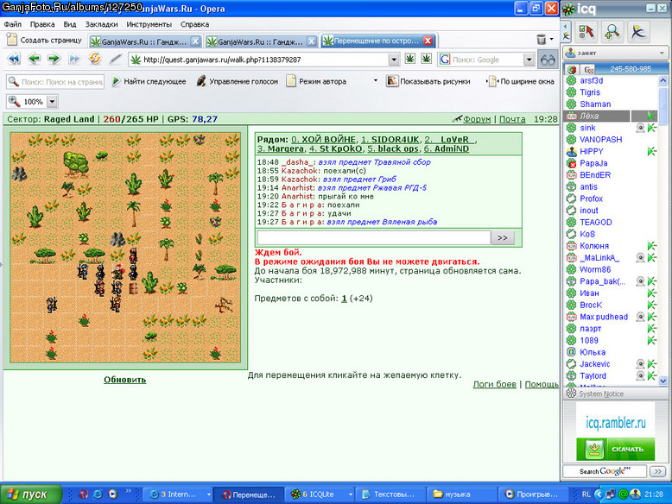
Task: Open the Google search engine dropdown
Action: (529, 60)
